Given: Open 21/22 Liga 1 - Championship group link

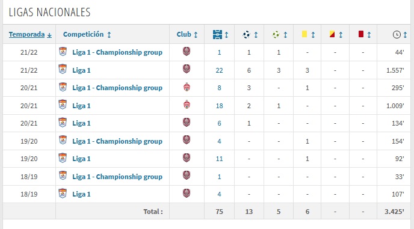Looking at the screenshot, I should tap(117, 52).
